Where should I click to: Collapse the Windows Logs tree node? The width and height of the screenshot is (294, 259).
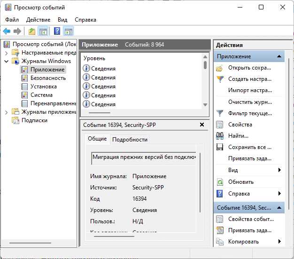coord(7,61)
